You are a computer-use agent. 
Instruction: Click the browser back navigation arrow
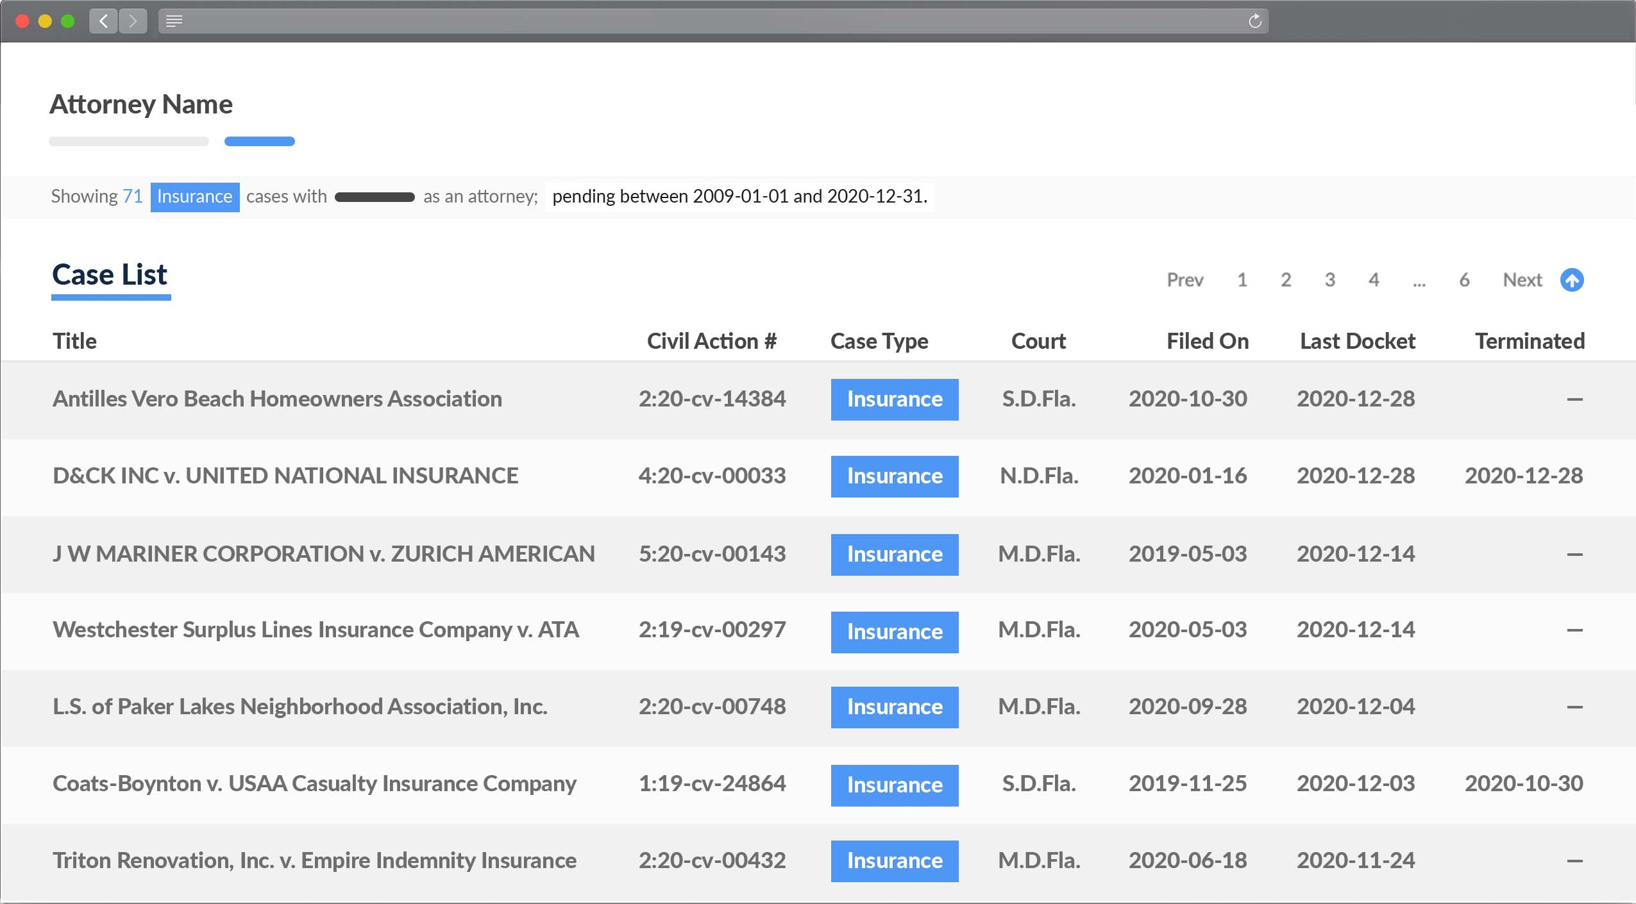(103, 21)
